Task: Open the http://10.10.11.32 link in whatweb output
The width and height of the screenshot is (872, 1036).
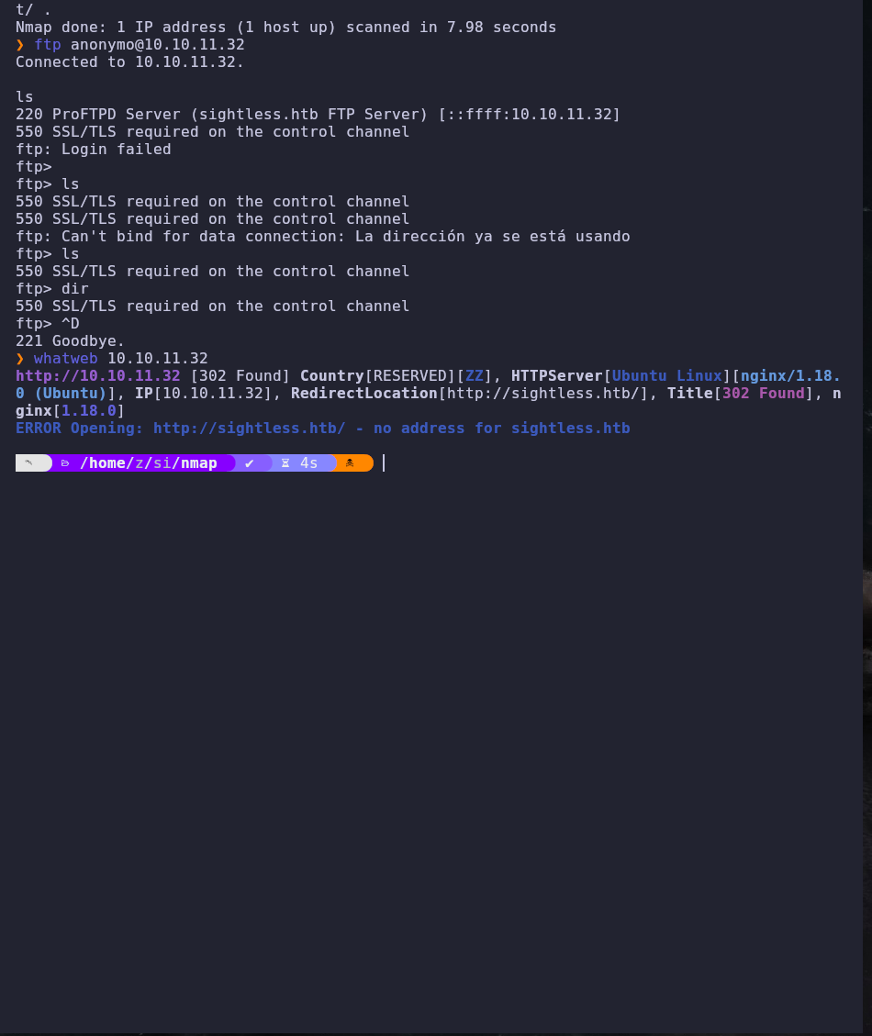Action: click(x=98, y=376)
